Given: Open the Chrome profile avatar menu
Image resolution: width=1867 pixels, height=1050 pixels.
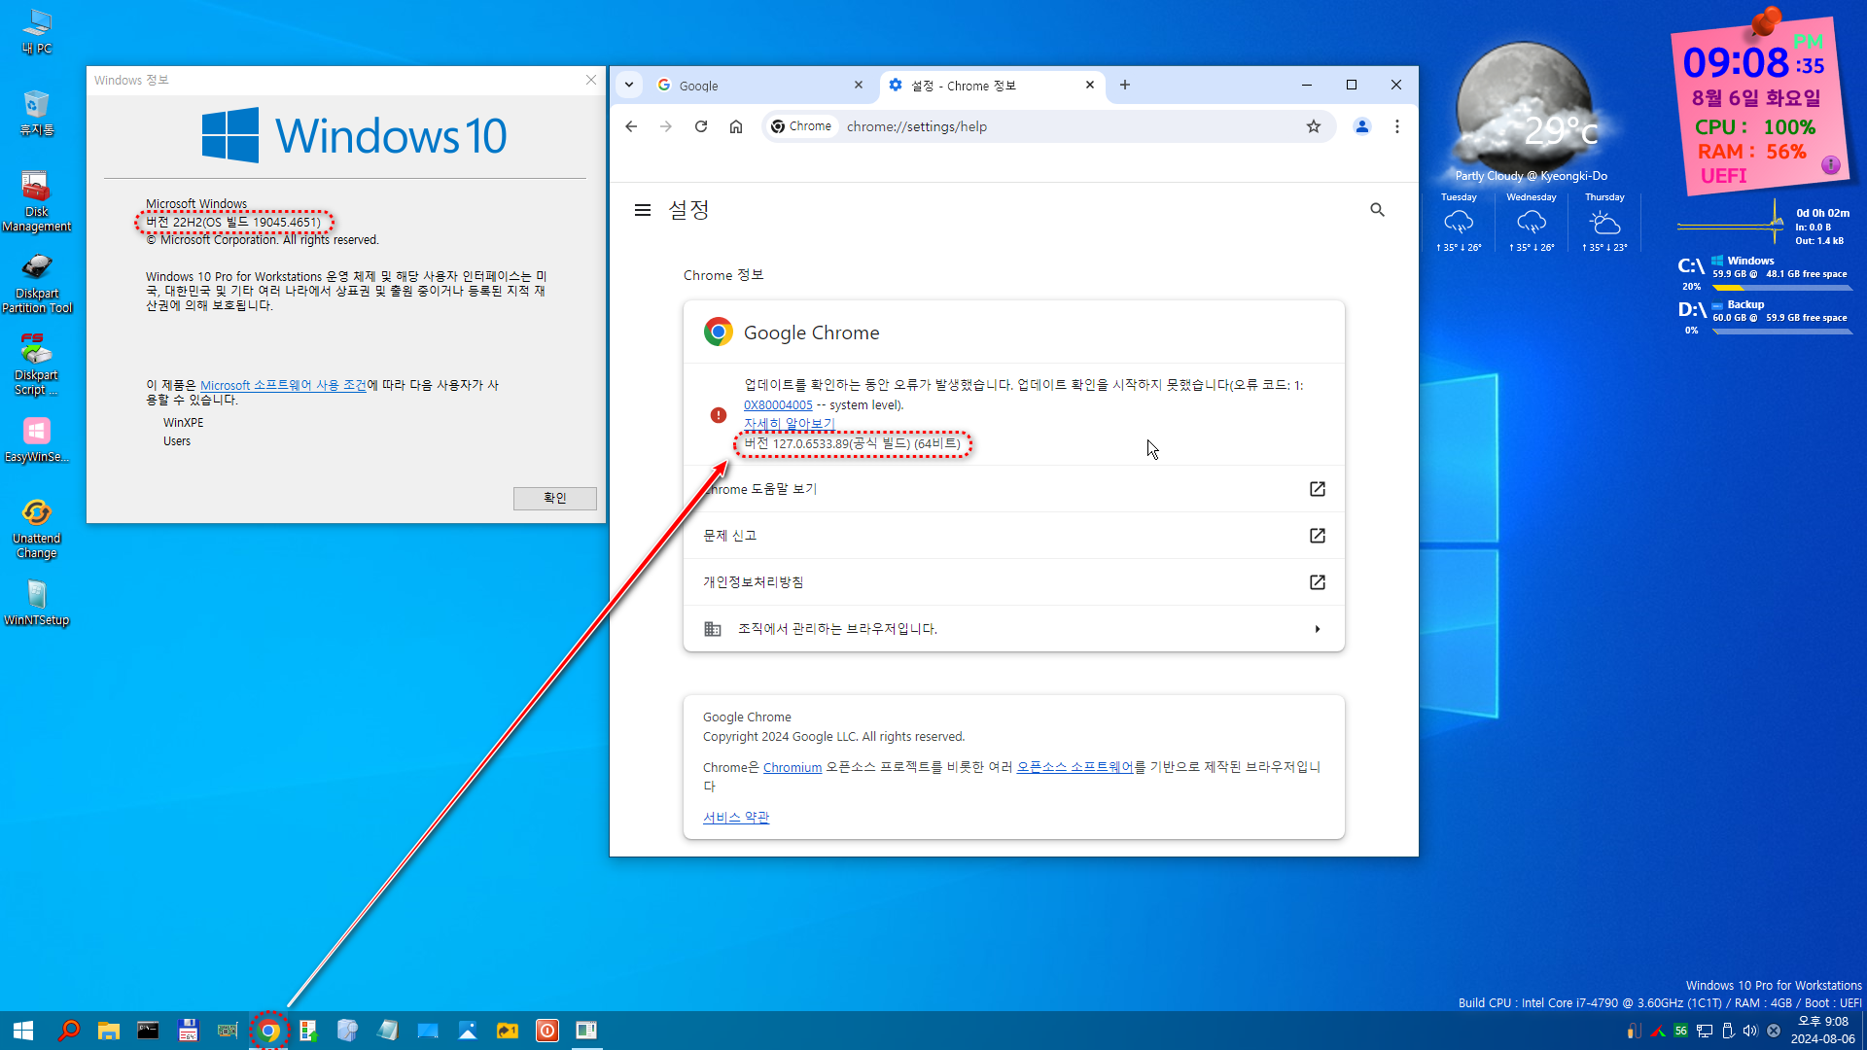Looking at the screenshot, I should [x=1362, y=126].
